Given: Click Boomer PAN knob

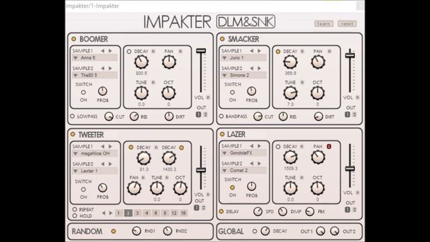Looking at the screenshot, I should (x=169, y=62).
